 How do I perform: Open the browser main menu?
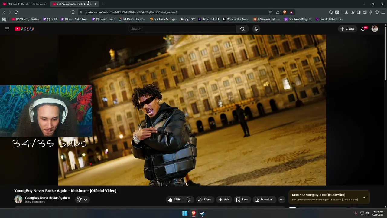pyautogui.click(x=383, y=12)
